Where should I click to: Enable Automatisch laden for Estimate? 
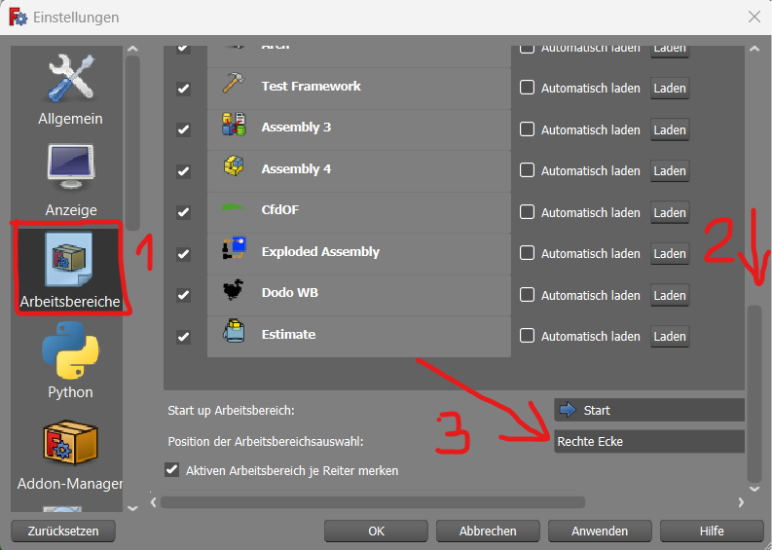tap(528, 336)
